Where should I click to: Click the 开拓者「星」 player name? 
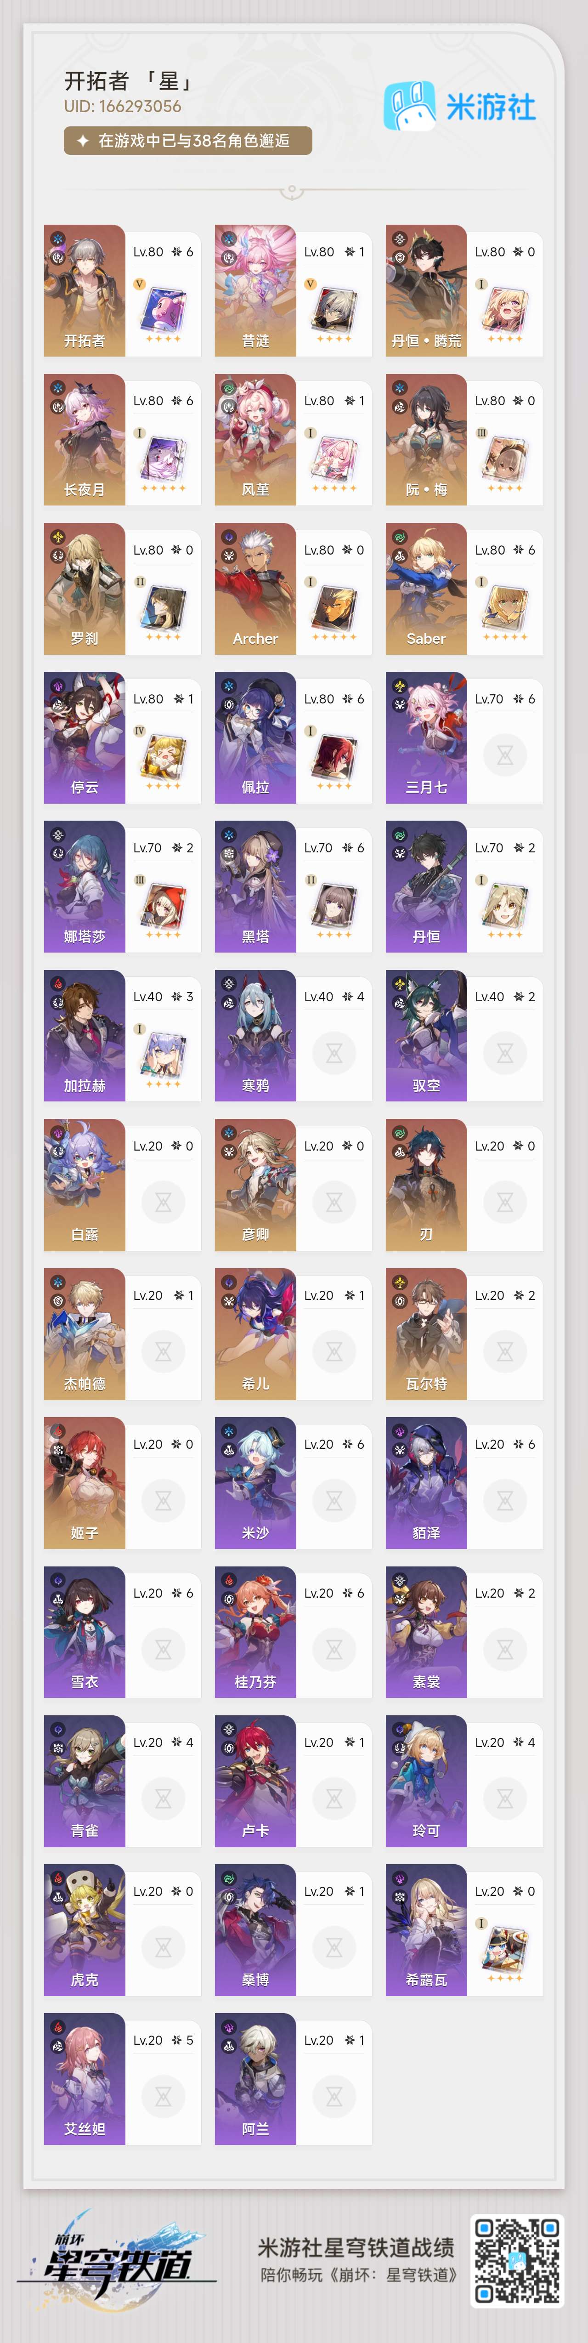click(x=130, y=81)
